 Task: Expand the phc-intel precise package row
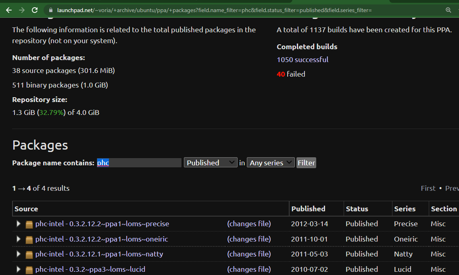[x=18, y=224]
